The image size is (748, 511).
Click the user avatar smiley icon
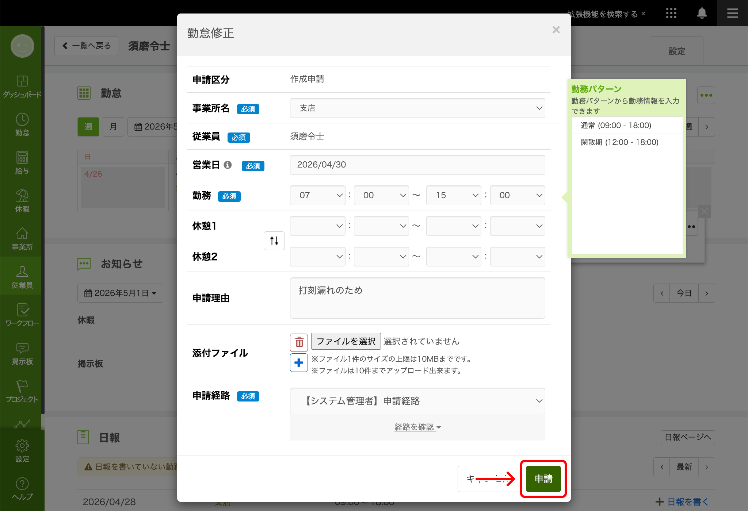[x=22, y=46]
